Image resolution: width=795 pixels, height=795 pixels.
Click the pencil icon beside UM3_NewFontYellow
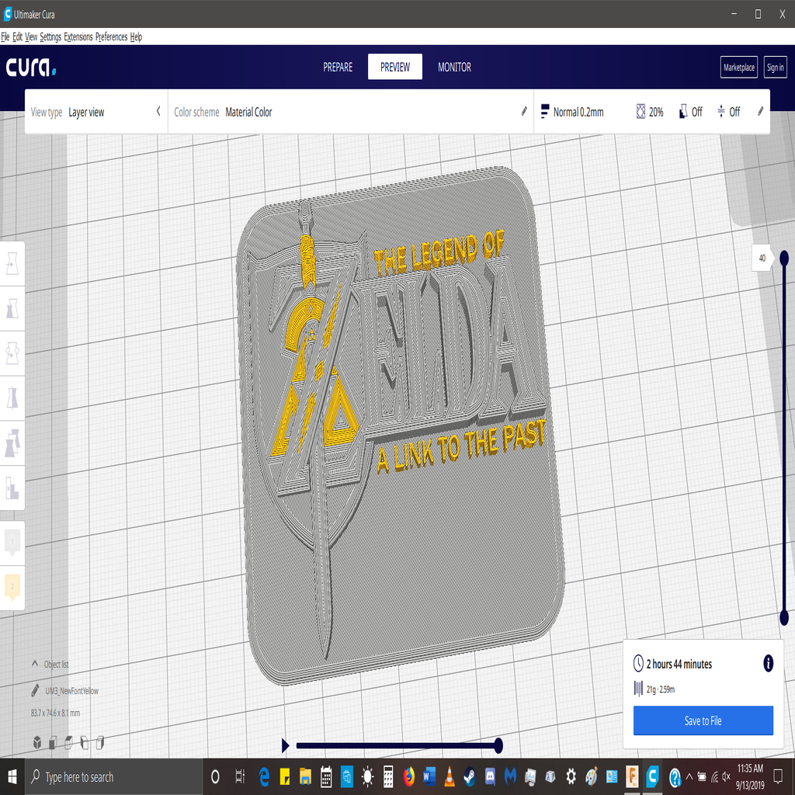click(x=36, y=690)
